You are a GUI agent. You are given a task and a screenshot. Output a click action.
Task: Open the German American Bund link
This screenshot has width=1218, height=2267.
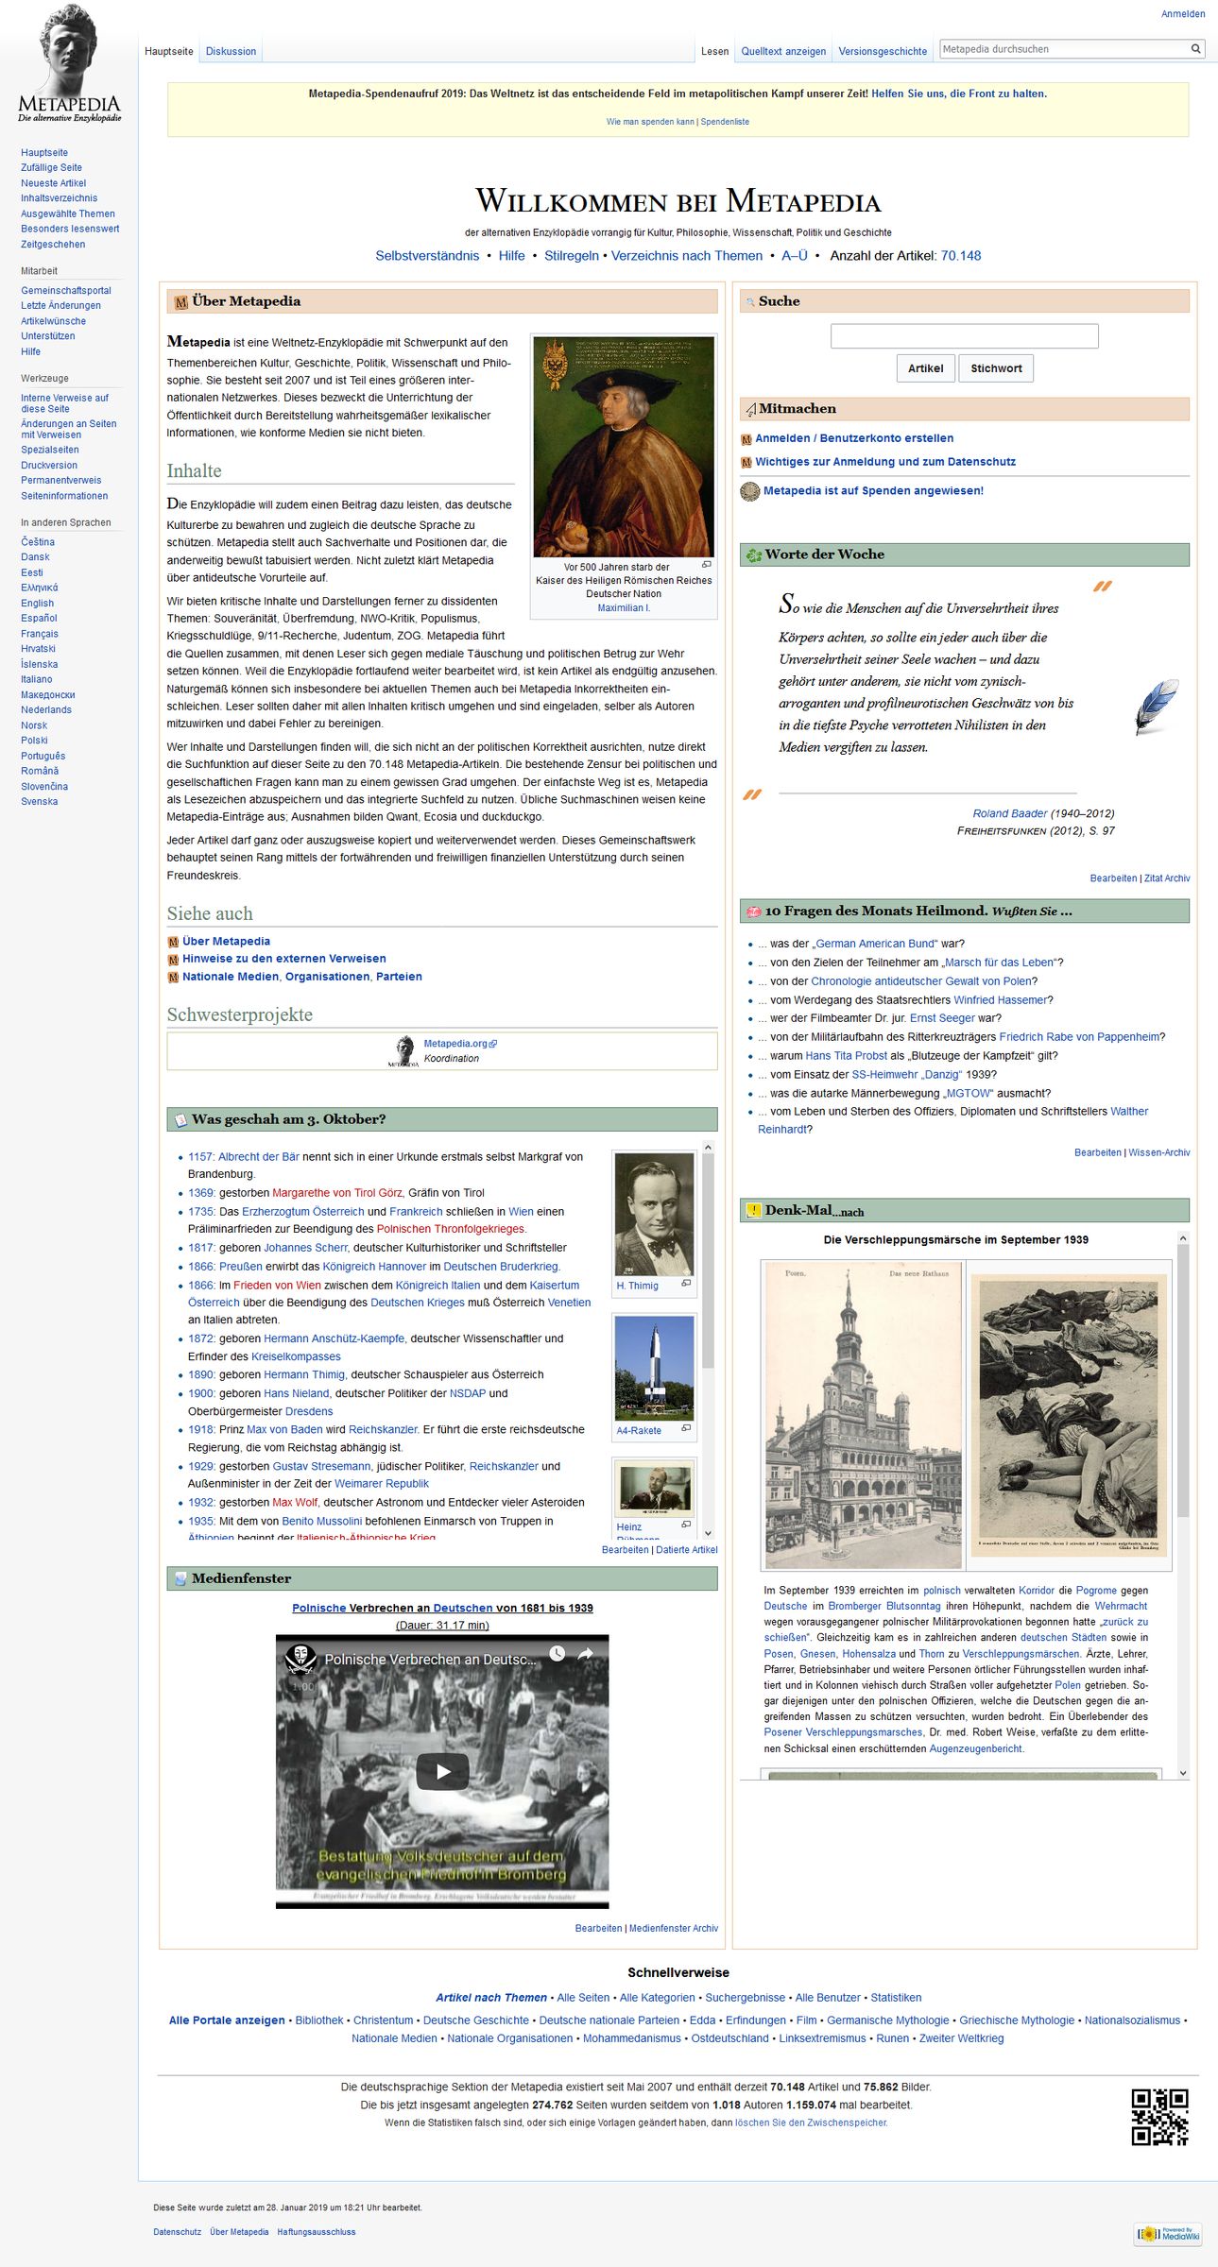coord(875,945)
